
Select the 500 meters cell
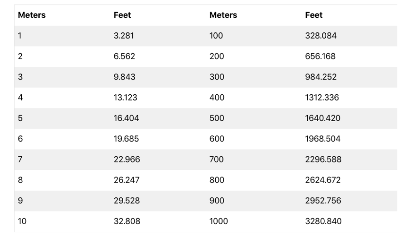[217, 119]
